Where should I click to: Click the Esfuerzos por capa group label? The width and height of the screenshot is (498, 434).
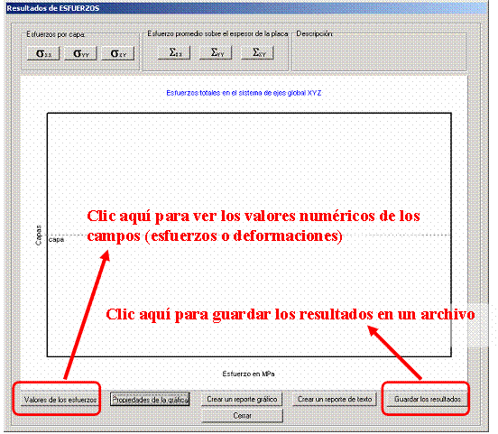(56, 34)
